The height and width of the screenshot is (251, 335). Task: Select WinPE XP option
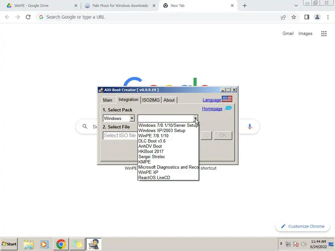pyautogui.click(x=148, y=173)
